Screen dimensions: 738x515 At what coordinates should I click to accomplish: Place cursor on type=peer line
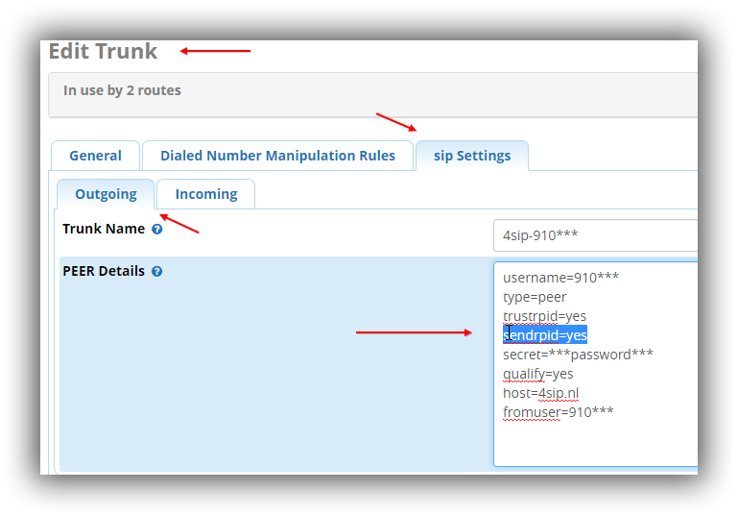click(535, 297)
